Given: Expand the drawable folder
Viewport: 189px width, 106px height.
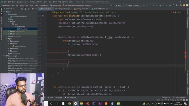Looking at the screenshot, I should tap(9, 41).
